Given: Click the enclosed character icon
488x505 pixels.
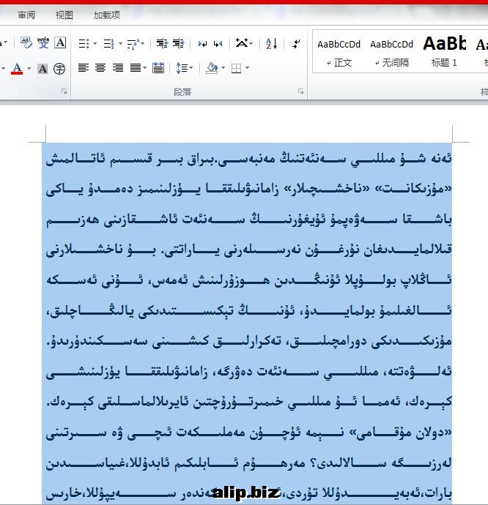Looking at the screenshot, I should click(59, 69).
